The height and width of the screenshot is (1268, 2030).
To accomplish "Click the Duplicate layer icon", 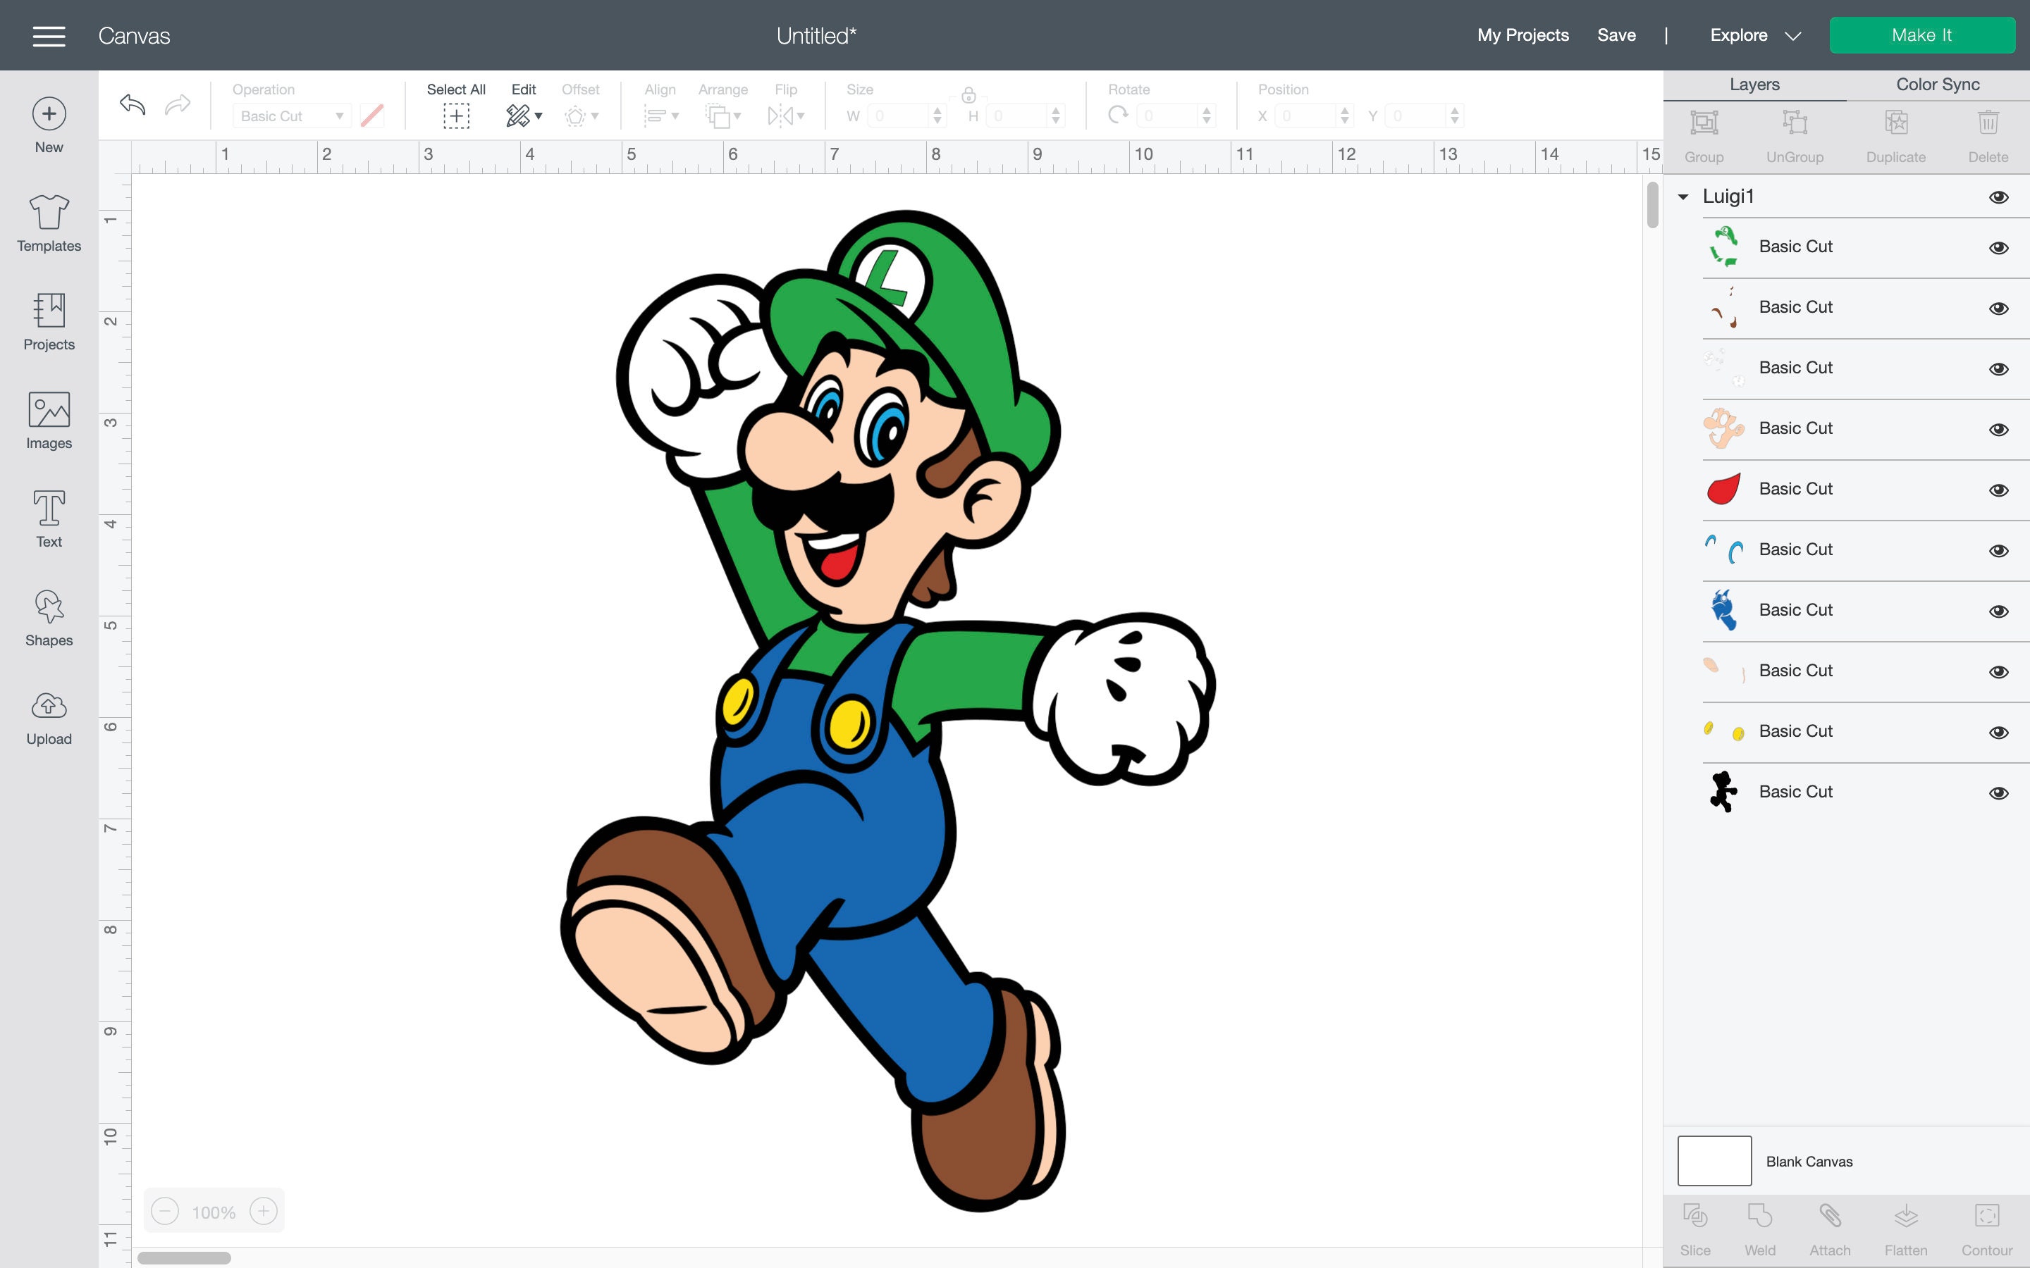I will click(1896, 123).
